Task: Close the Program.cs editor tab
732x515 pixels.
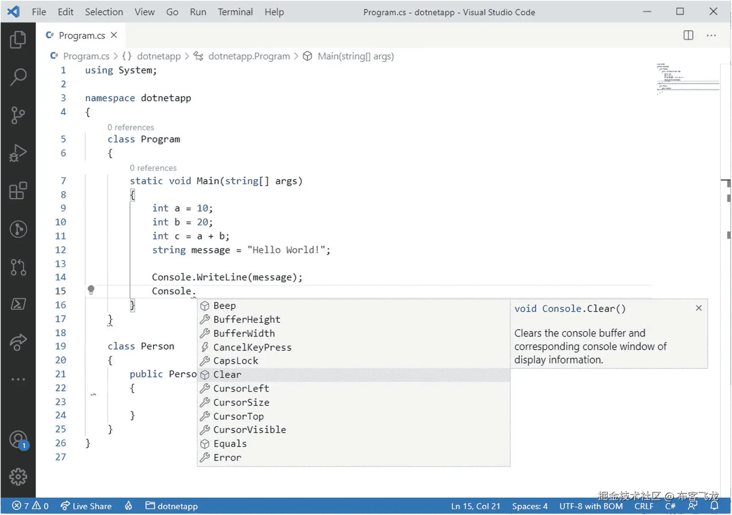Action: (x=114, y=35)
